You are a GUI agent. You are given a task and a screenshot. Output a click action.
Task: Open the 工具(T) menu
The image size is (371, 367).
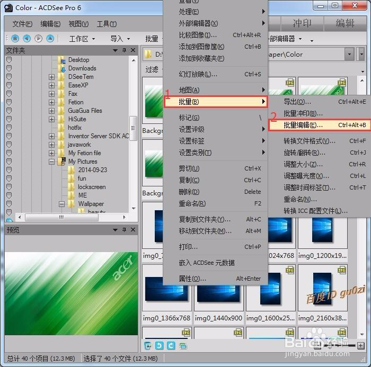(107, 24)
